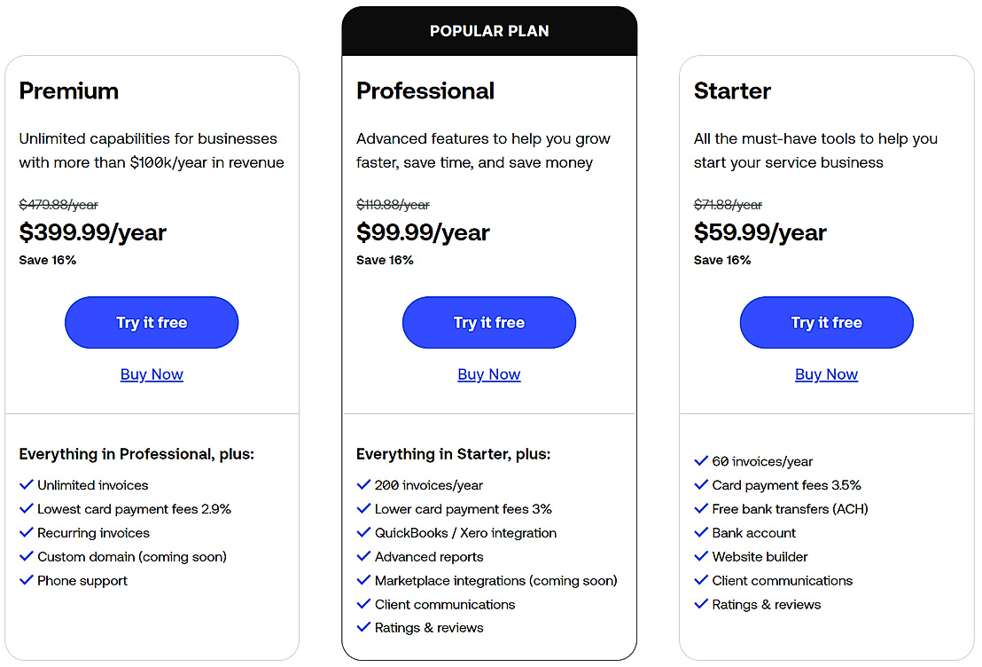This screenshot has height=667, width=982.
Task: Select the Premium plan heading
Action: (x=69, y=90)
